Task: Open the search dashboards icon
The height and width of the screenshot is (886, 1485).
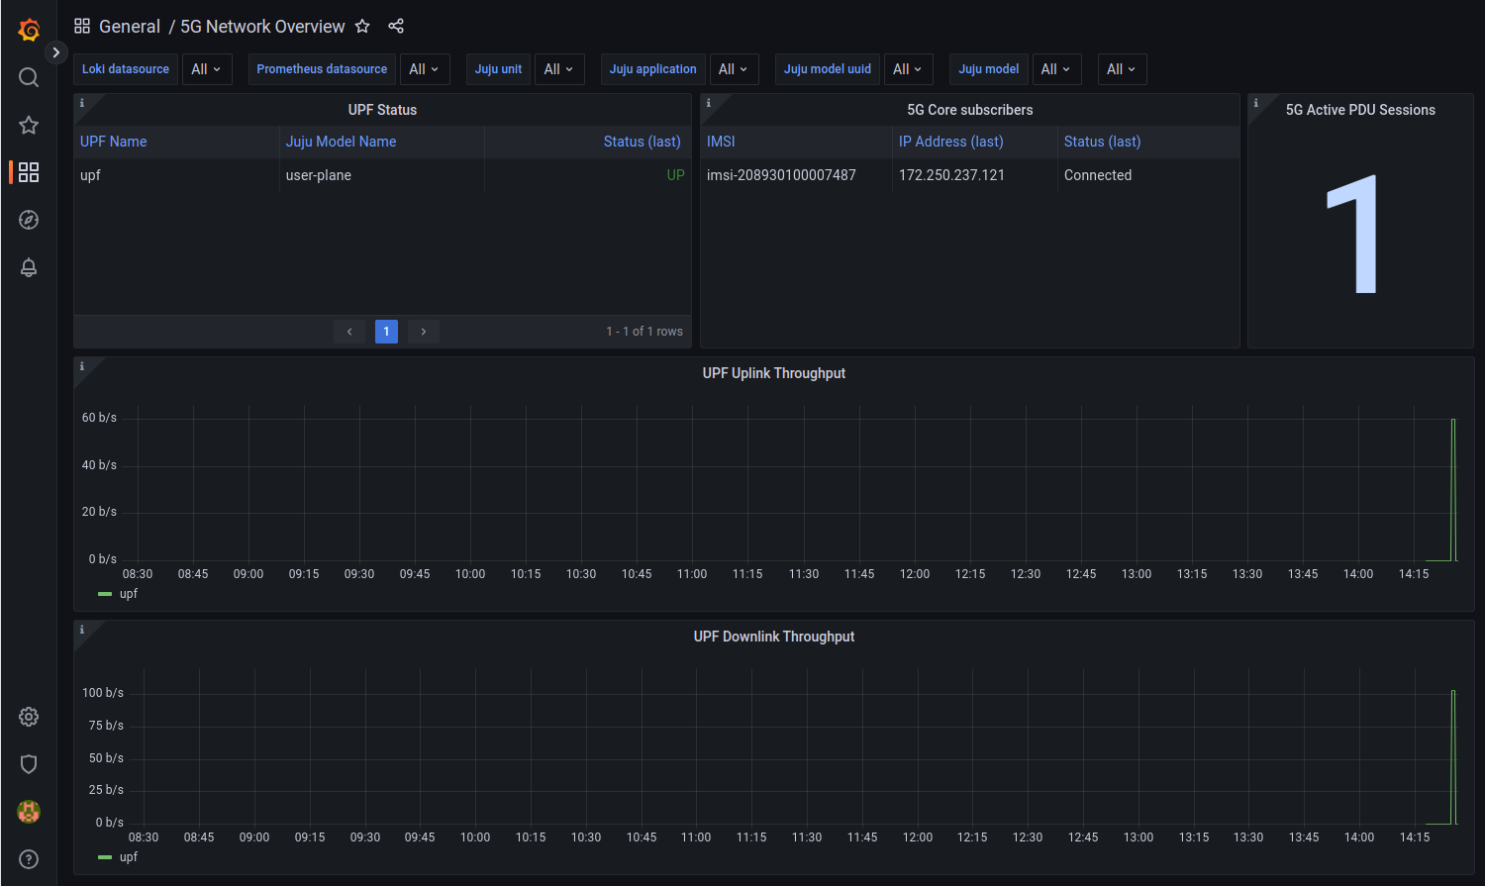Action: click(29, 77)
